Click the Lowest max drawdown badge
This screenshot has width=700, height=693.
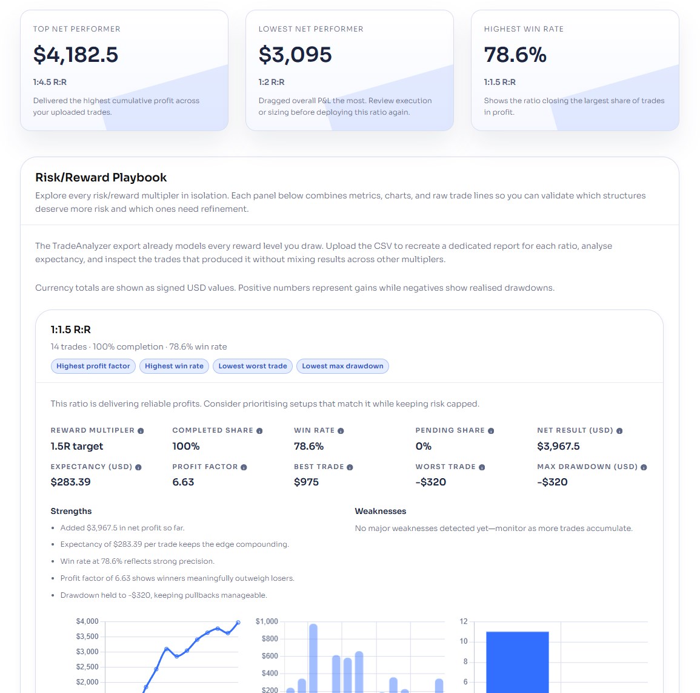tap(342, 366)
